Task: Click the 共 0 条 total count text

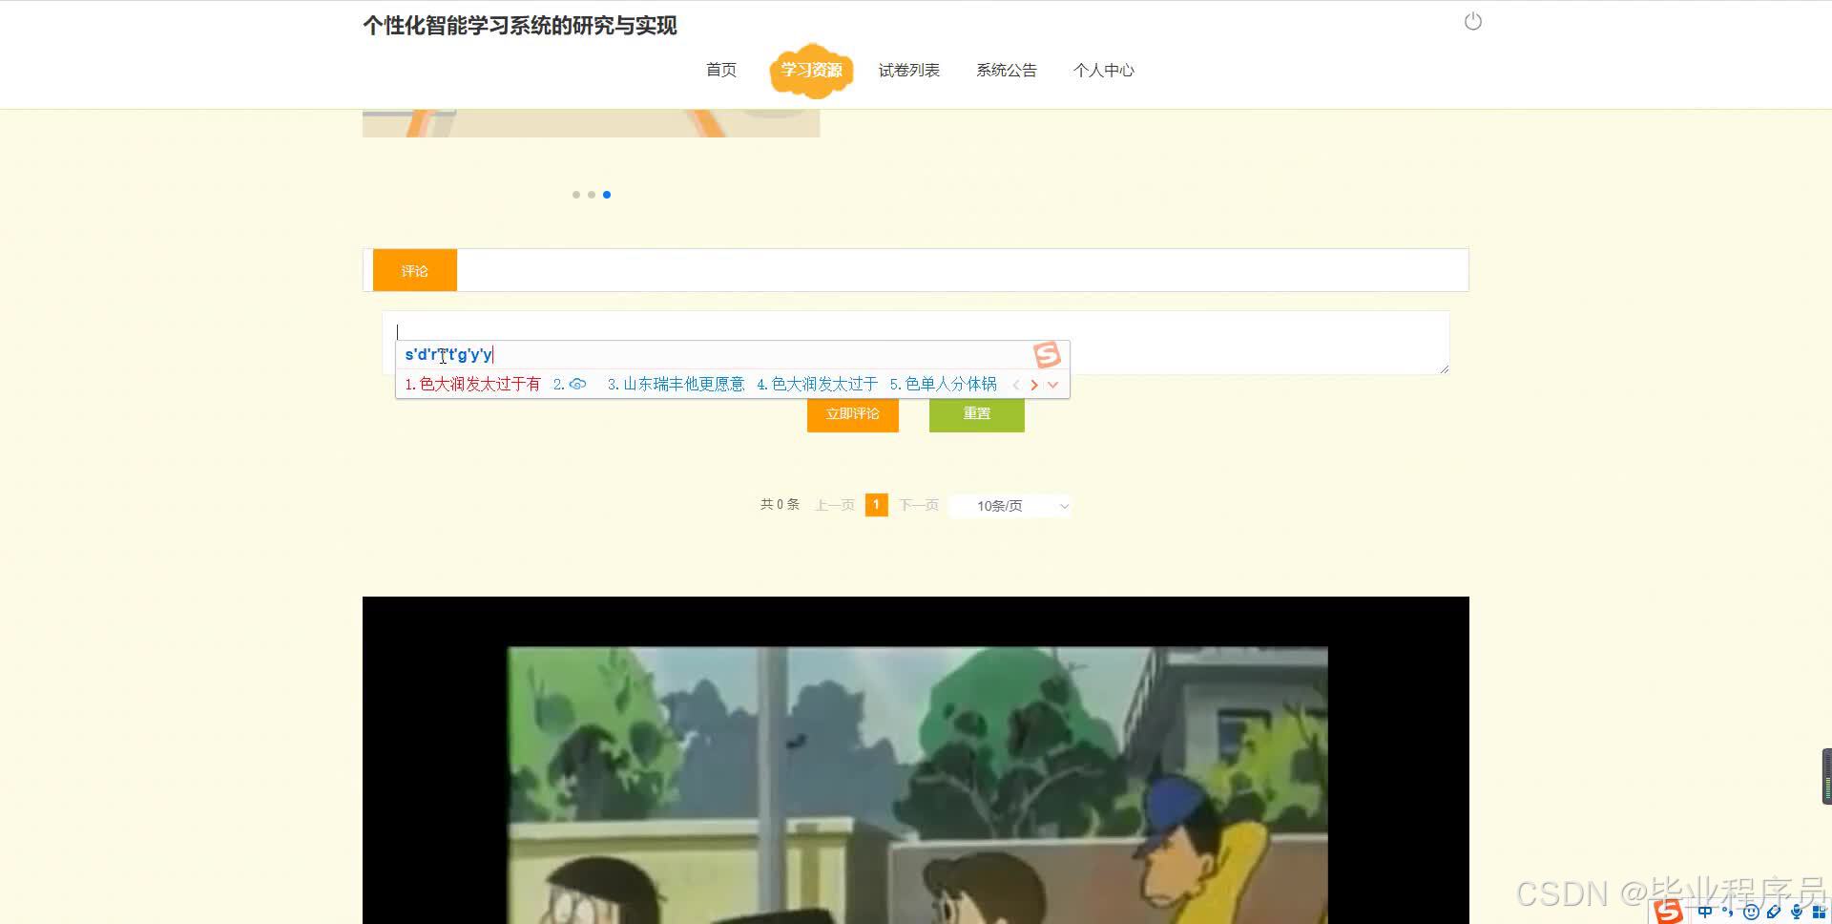Action: coord(780,504)
